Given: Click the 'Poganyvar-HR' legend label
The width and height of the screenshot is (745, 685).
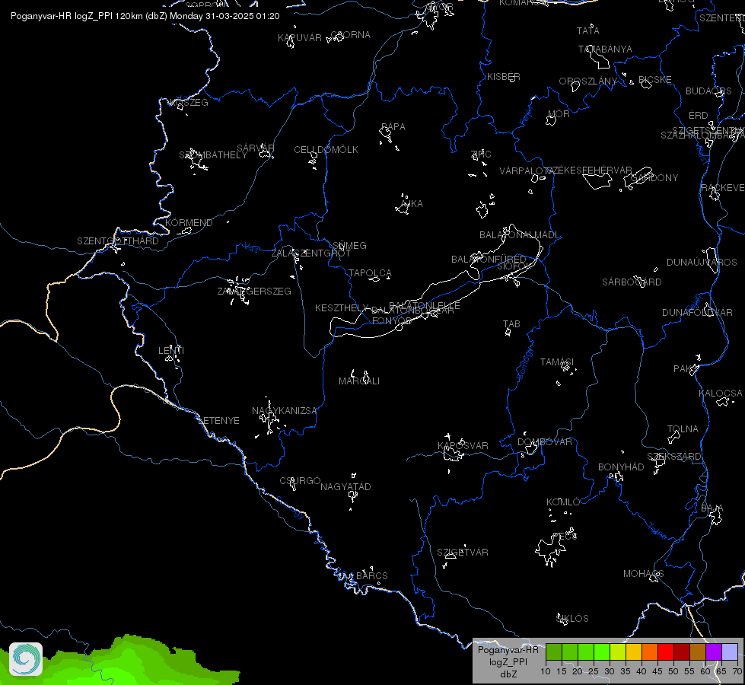Looking at the screenshot, I should (508, 650).
